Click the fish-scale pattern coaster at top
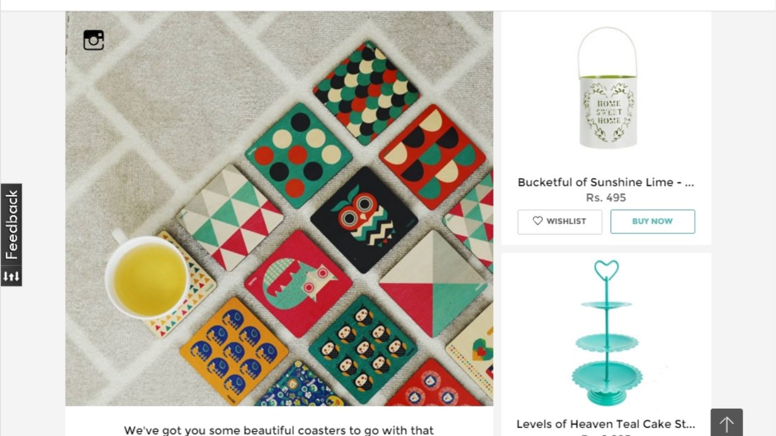776x436 pixels. click(x=366, y=93)
